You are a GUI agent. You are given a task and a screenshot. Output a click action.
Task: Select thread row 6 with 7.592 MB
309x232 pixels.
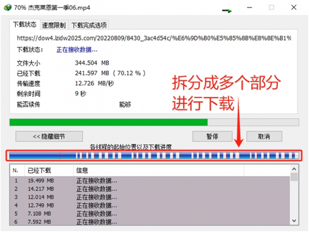click(150, 222)
